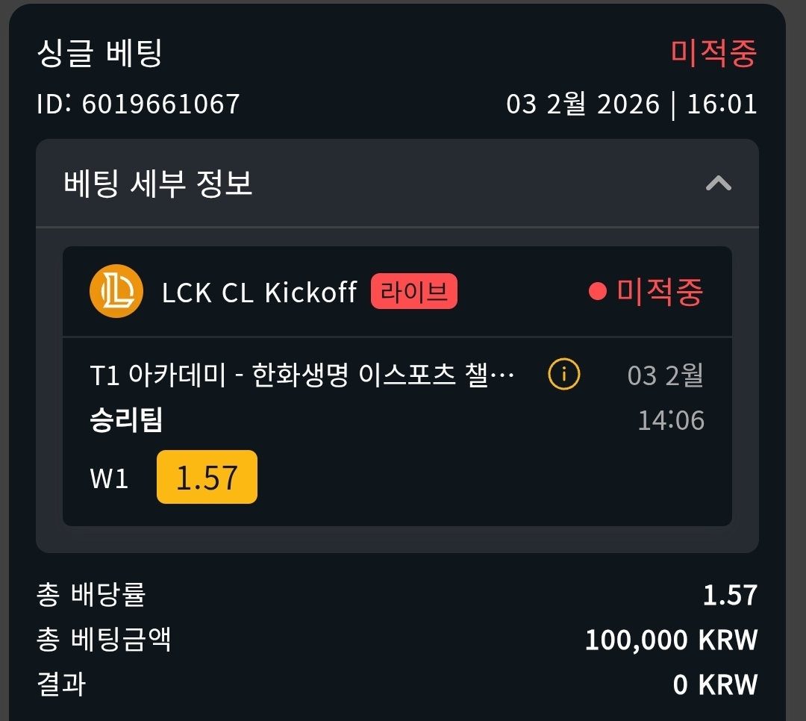Click the red status dot indicator
This screenshot has height=721, width=806.
tap(597, 291)
